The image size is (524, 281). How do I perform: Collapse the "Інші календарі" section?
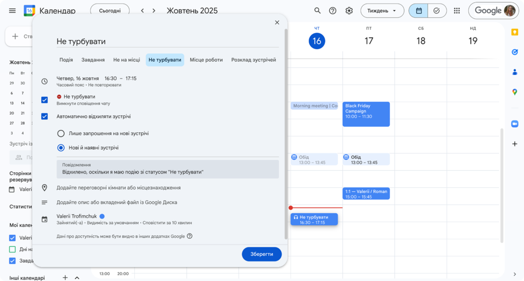pos(77,278)
